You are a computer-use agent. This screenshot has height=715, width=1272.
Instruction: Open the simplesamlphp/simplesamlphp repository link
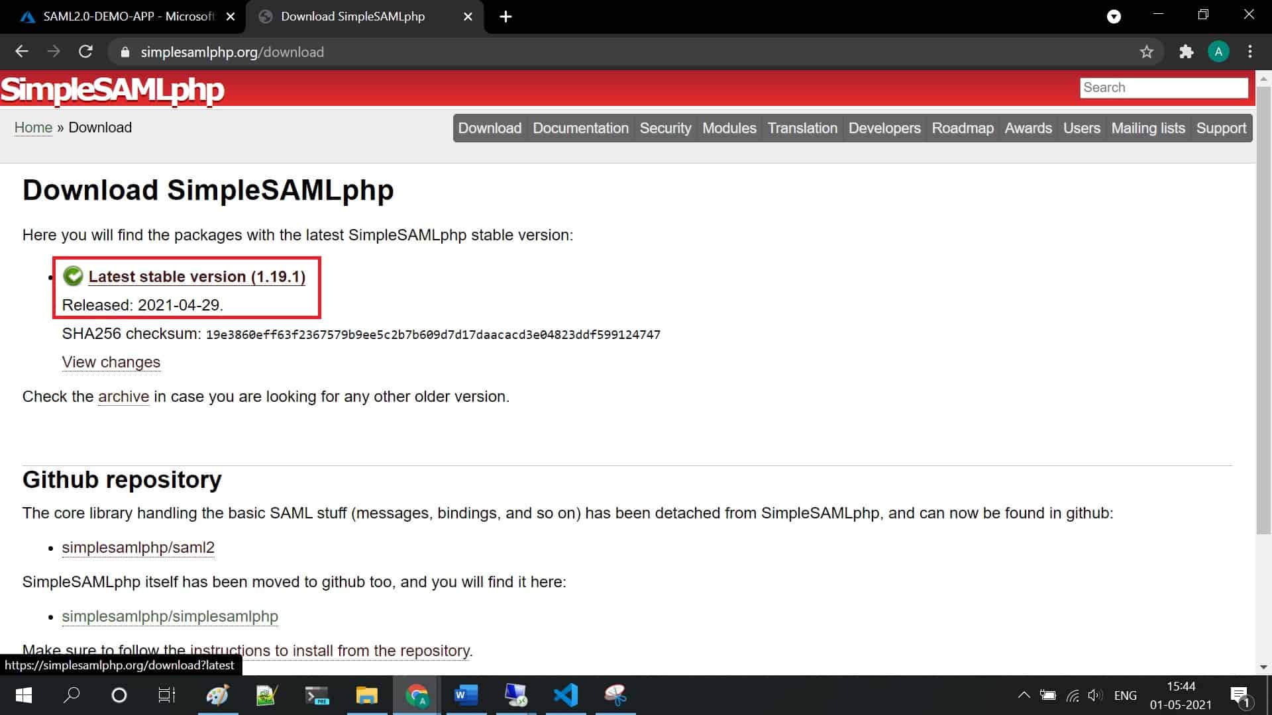(x=170, y=616)
